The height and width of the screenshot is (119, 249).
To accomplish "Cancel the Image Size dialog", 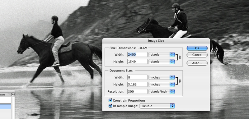I will 197,55.
